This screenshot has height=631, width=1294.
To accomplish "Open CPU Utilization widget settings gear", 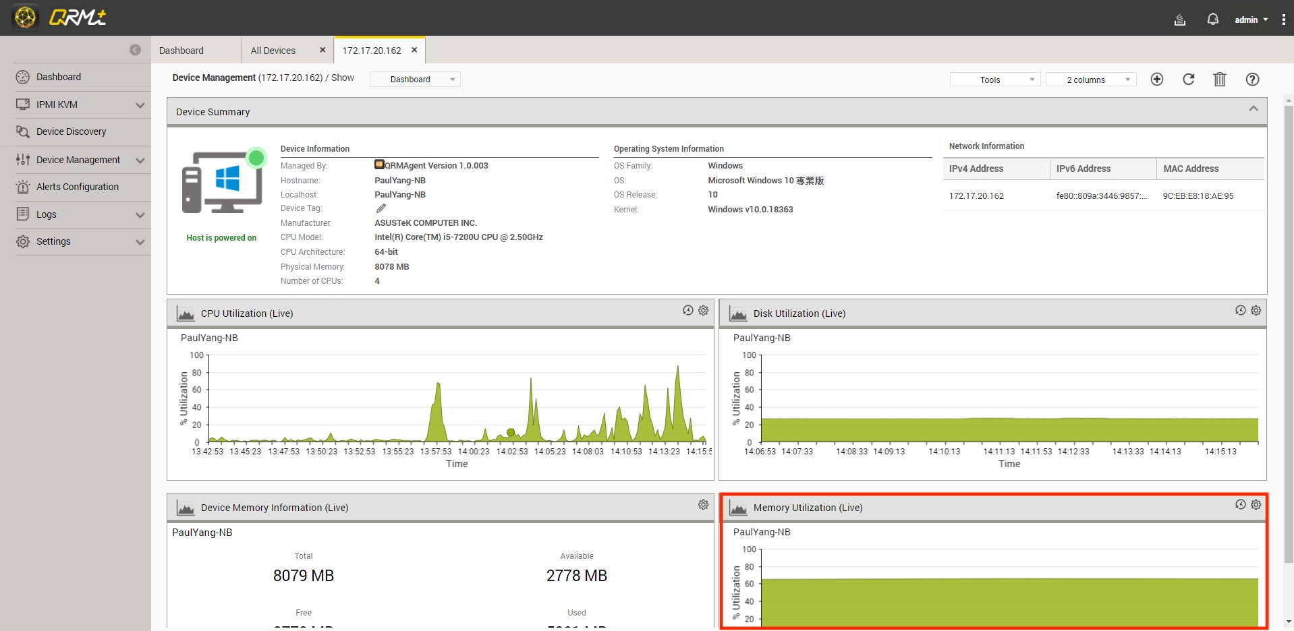I will [703, 311].
